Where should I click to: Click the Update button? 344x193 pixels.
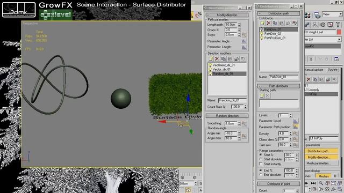(332, 70)
